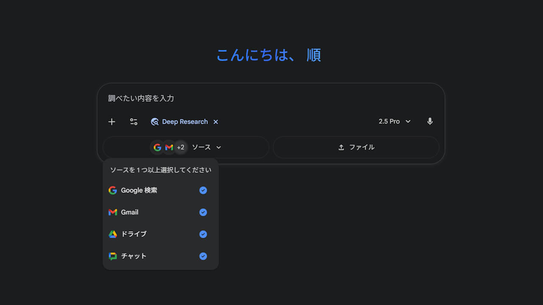Click the Deep Research magnifier icon
The width and height of the screenshot is (543, 305).
point(155,122)
